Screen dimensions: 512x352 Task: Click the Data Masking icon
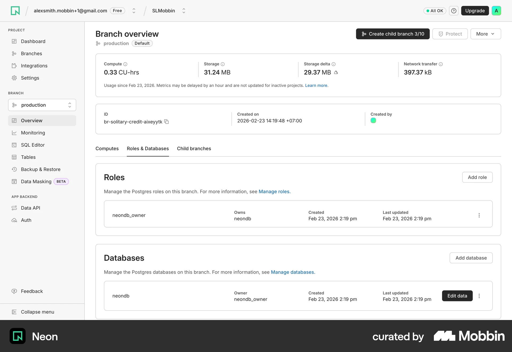pyautogui.click(x=14, y=182)
